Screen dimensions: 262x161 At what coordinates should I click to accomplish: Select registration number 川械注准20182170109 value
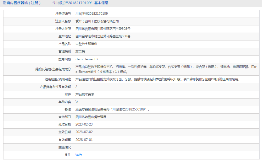[92, 13]
